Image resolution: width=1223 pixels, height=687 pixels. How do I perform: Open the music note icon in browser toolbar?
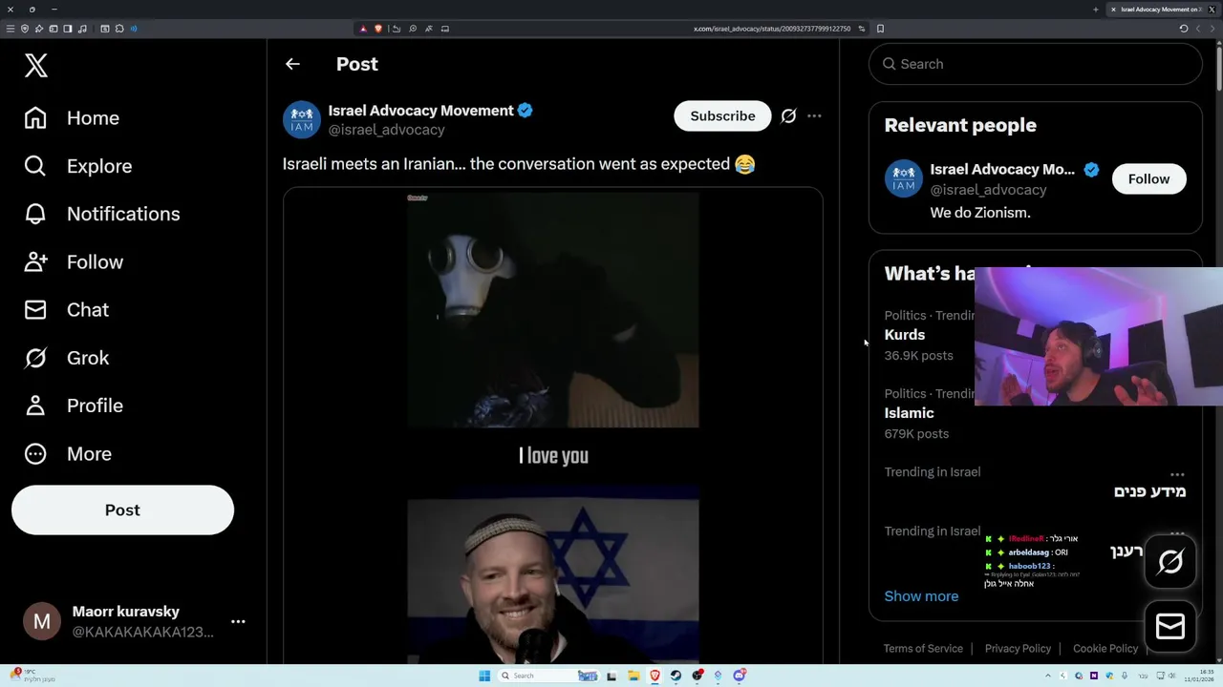pyautogui.click(x=82, y=29)
